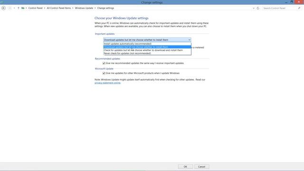This screenshot has height=171, width=304.
Task: Navigate to Windows Update breadcrumb
Action: pyautogui.click(x=84, y=8)
